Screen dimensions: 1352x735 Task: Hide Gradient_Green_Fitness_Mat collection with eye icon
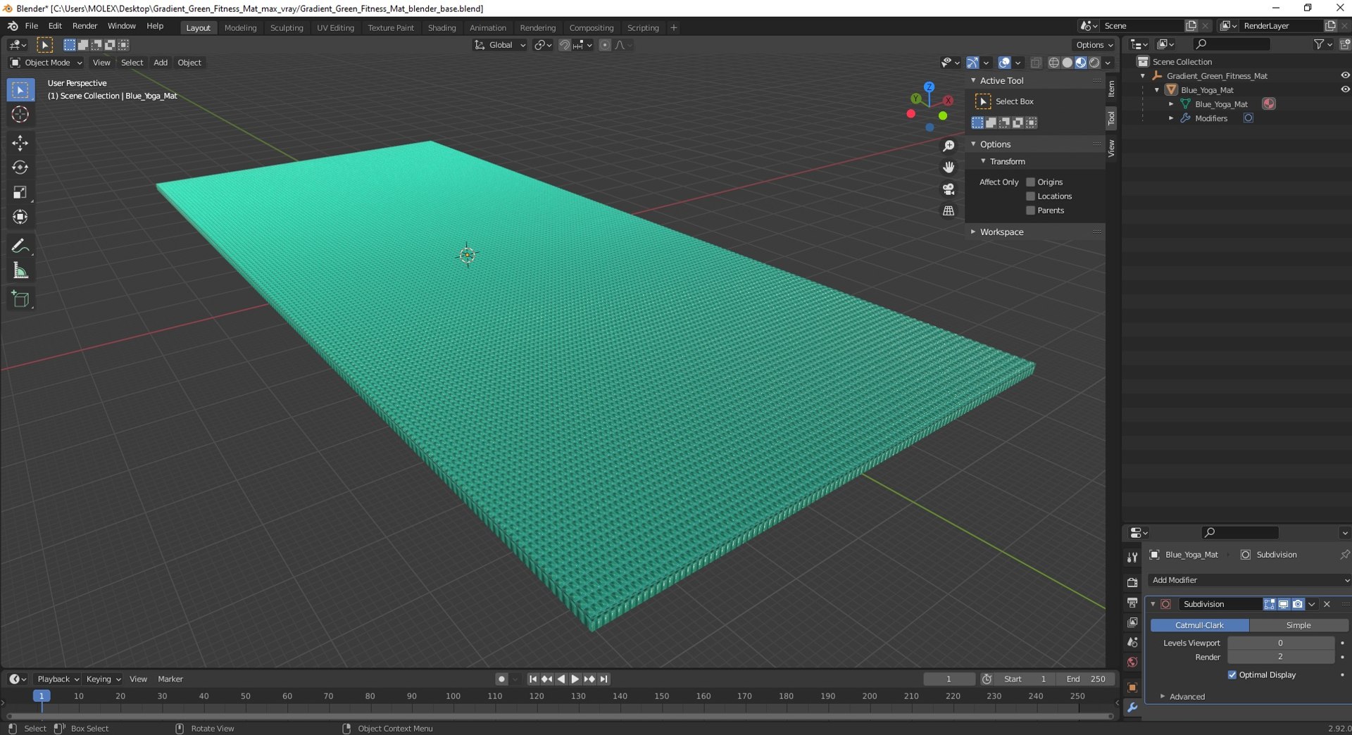(1344, 76)
